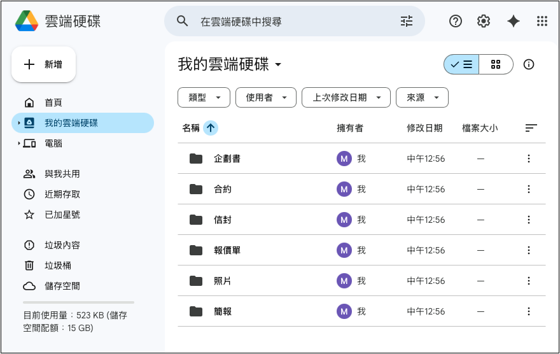Go to 與我共用 in sidebar
The image size is (560, 354).
click(62, 174)
